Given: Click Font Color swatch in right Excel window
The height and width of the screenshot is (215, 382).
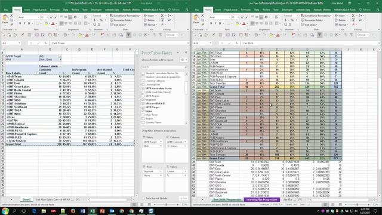Looking at the screenshot, I should coord(244,24).
